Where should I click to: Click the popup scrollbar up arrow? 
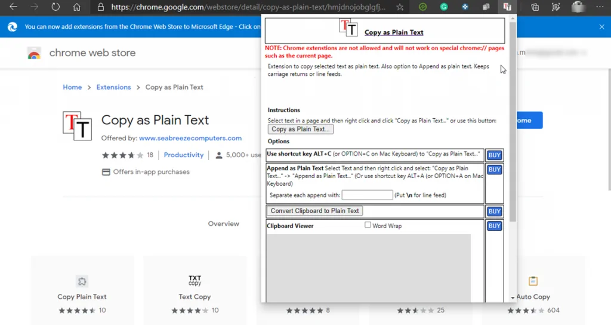[513, 19]
